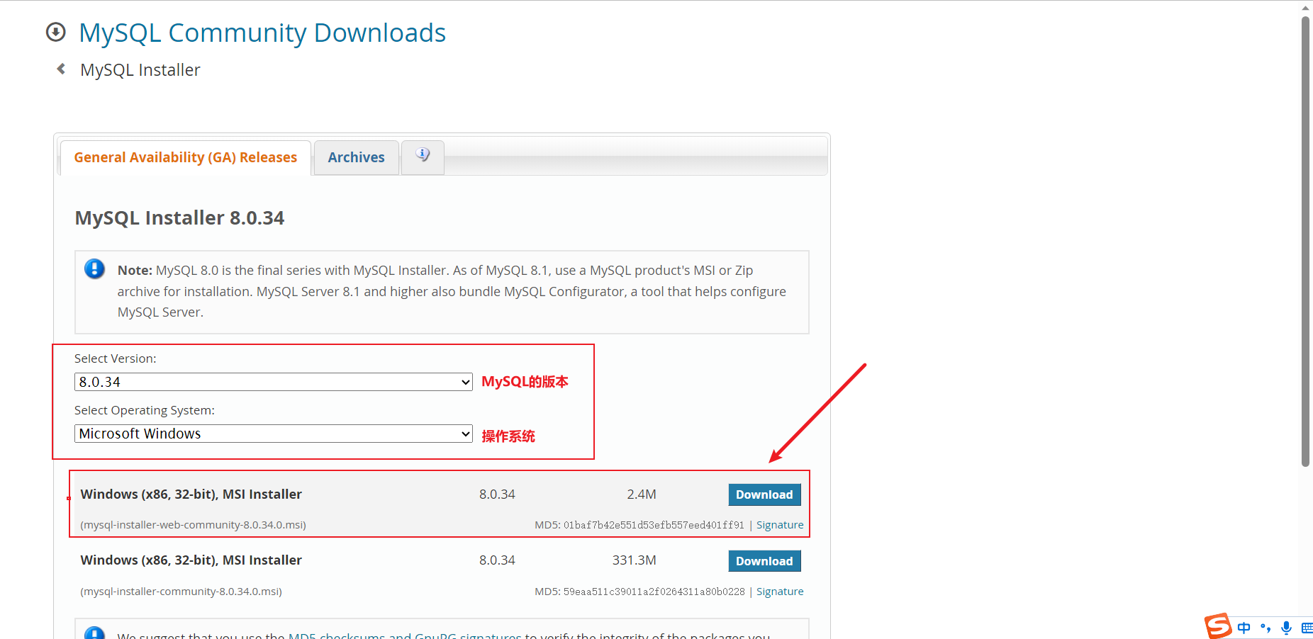Switch to the Archives tab
The height and width of the screenshot is (639, 1313).
click(356, 157)
